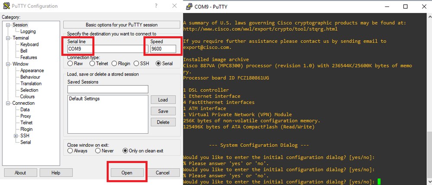Click the Open button
432x185 pixels.
pos(127,172)
